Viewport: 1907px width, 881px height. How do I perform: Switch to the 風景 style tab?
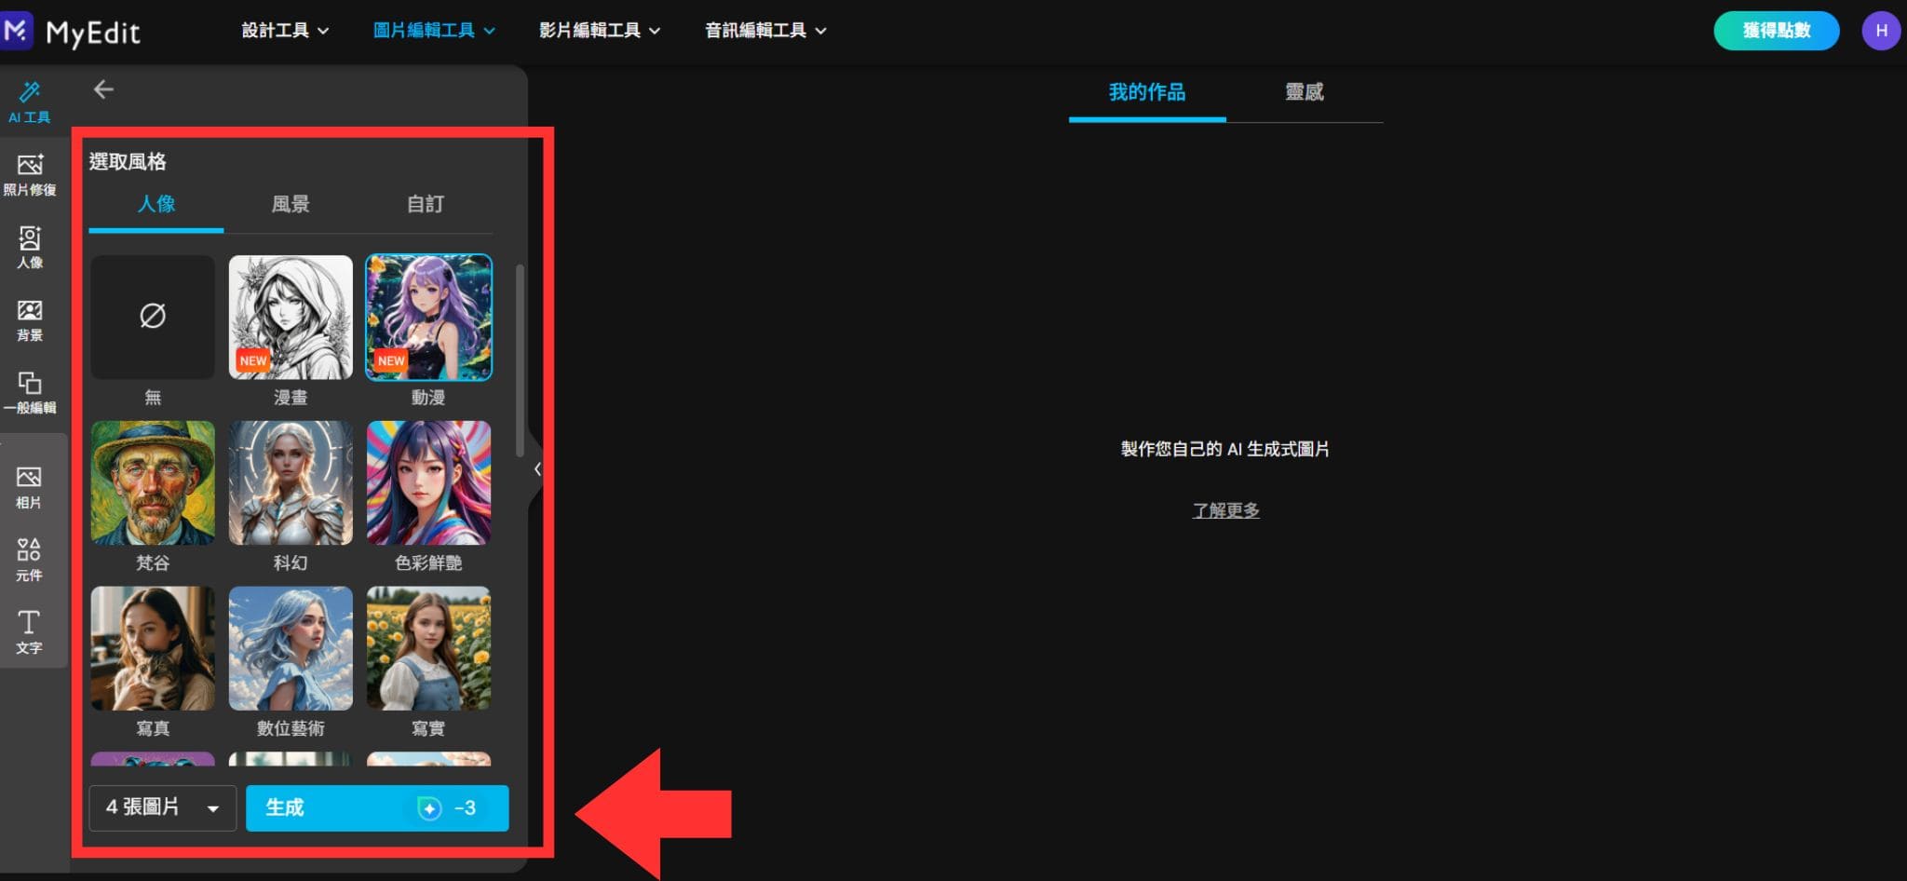pyautogui.click(x=291, y=204)
